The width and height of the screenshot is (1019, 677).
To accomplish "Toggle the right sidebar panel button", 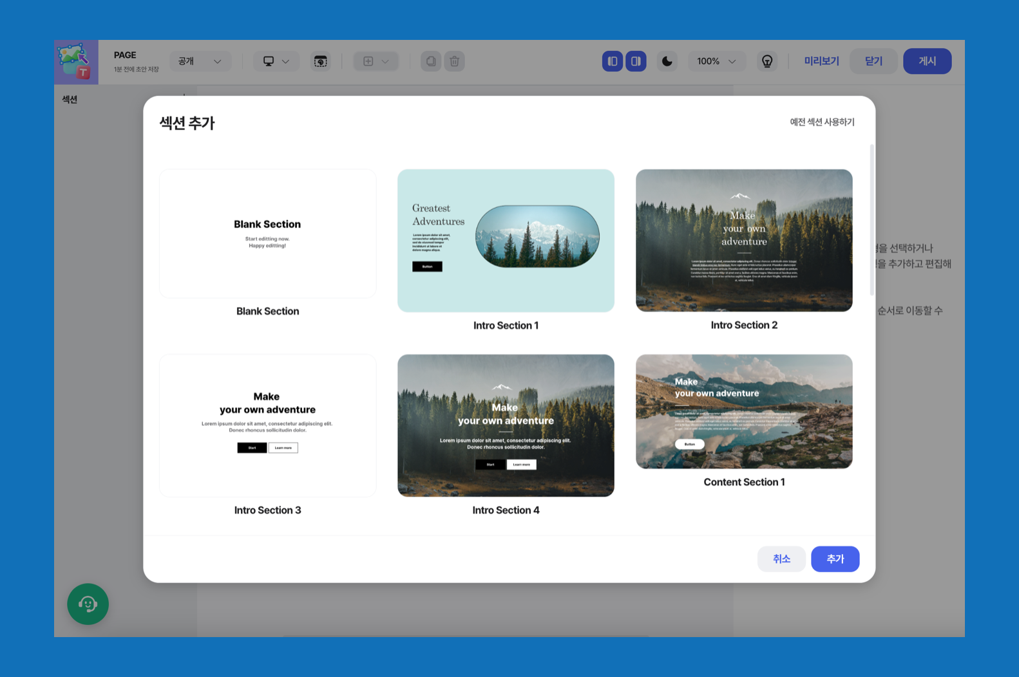I will click(x=636, y=61).
